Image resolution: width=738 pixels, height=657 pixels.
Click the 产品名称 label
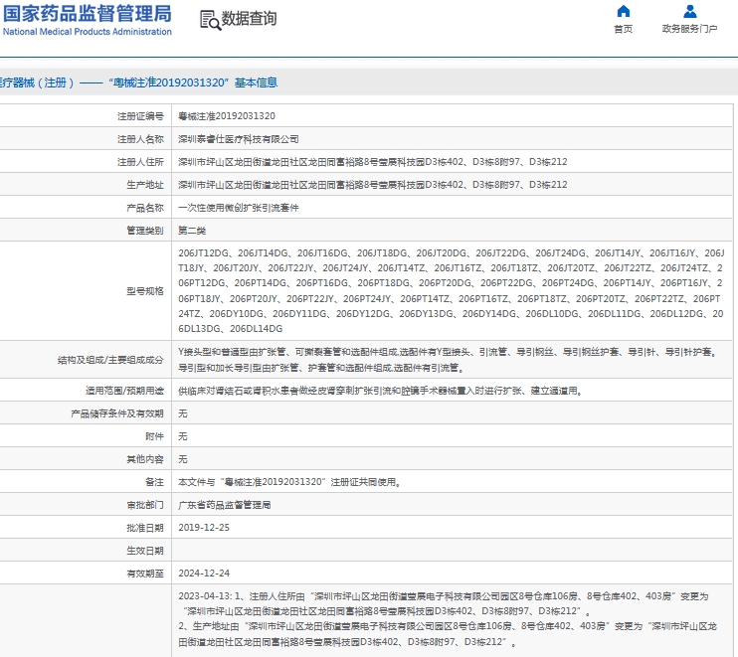pyautogui.click(x=145, y=208)
